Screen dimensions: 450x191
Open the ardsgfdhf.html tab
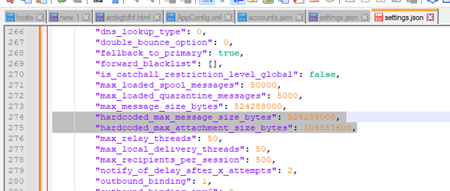tap(129, 17)
